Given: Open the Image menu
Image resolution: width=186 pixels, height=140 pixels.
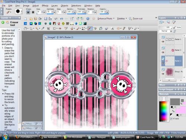Looking at the screenshot, I should click(x=26, y=6).
